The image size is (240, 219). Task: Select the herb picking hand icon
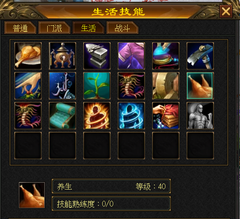coord(28,86)
